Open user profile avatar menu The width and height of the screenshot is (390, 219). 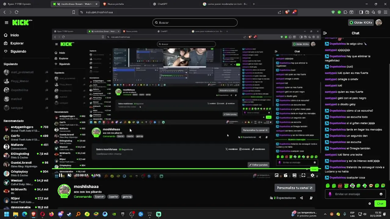click(x=379, y=23)
